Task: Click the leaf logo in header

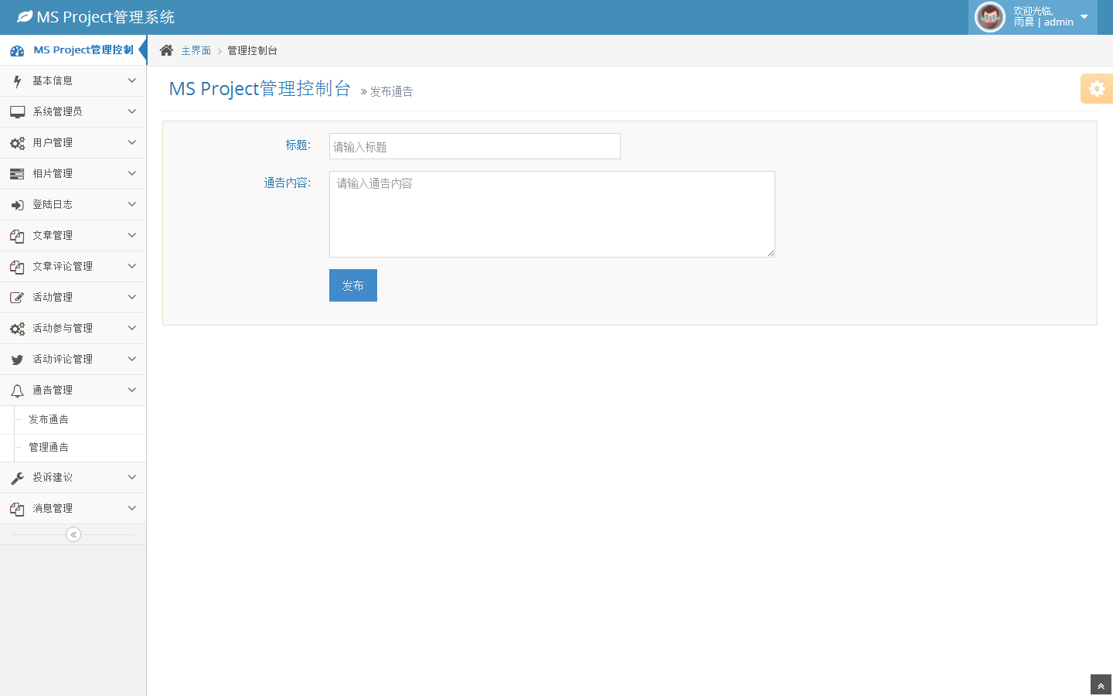Action: 25,17
